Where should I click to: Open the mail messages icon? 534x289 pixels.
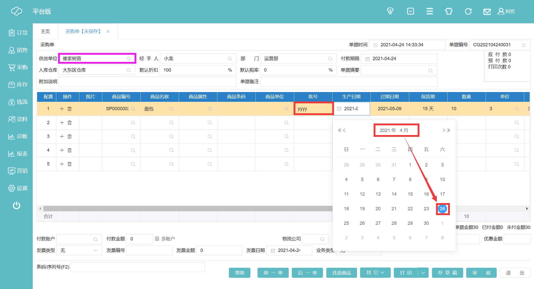(487, 12)
